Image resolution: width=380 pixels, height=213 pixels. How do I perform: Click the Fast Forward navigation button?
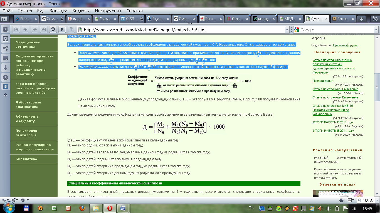pyautogui.click(x=43, y=29)
